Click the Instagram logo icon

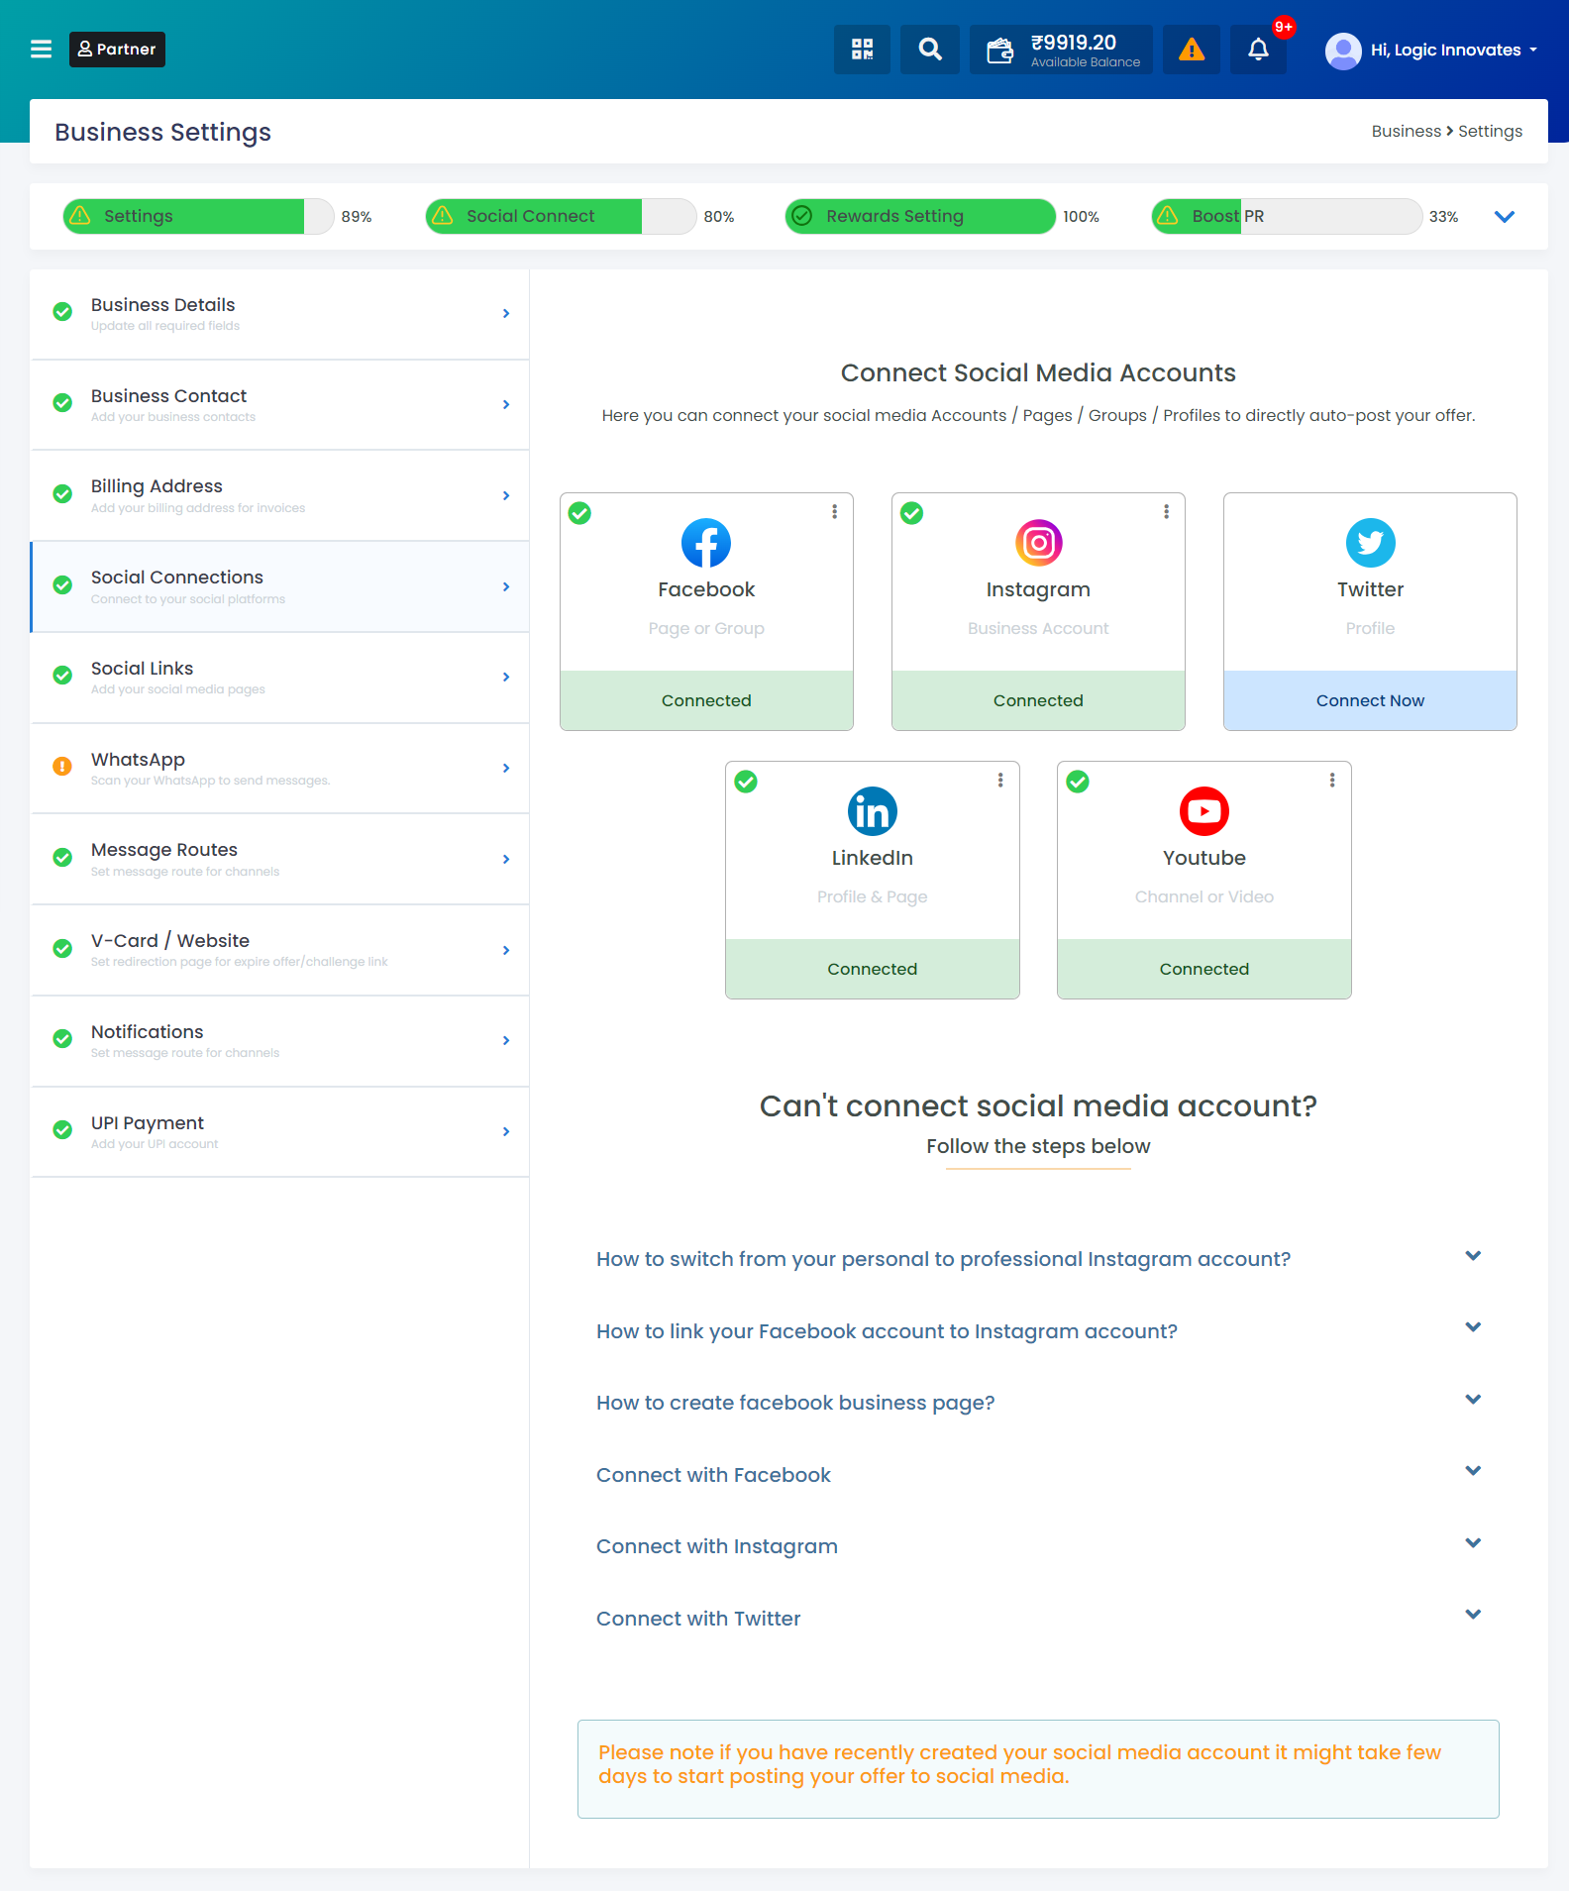[1038, 543]
